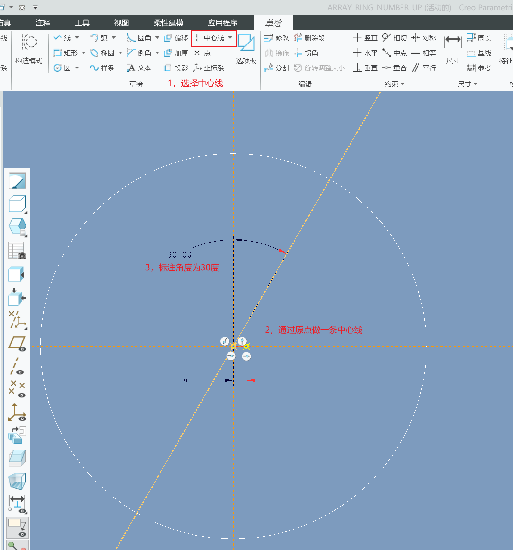Apply the 中点 (Midpoint) constraint
Screen dimensions: 513x550
(394, 53)
